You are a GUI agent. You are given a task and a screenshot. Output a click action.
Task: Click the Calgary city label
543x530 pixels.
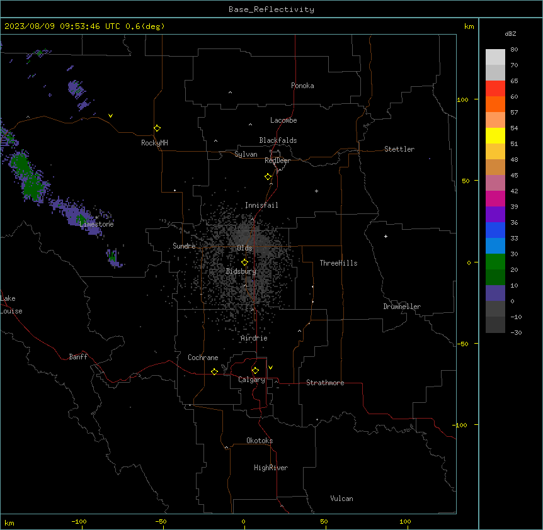point(251,380)
